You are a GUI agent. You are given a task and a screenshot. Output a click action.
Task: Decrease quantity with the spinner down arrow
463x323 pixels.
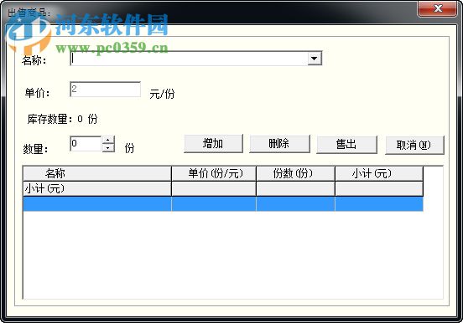[108, 147]
